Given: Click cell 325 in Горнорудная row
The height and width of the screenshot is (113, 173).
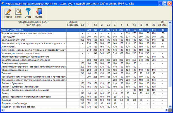Looking at the screenshot, I should [x=128, y=37].
